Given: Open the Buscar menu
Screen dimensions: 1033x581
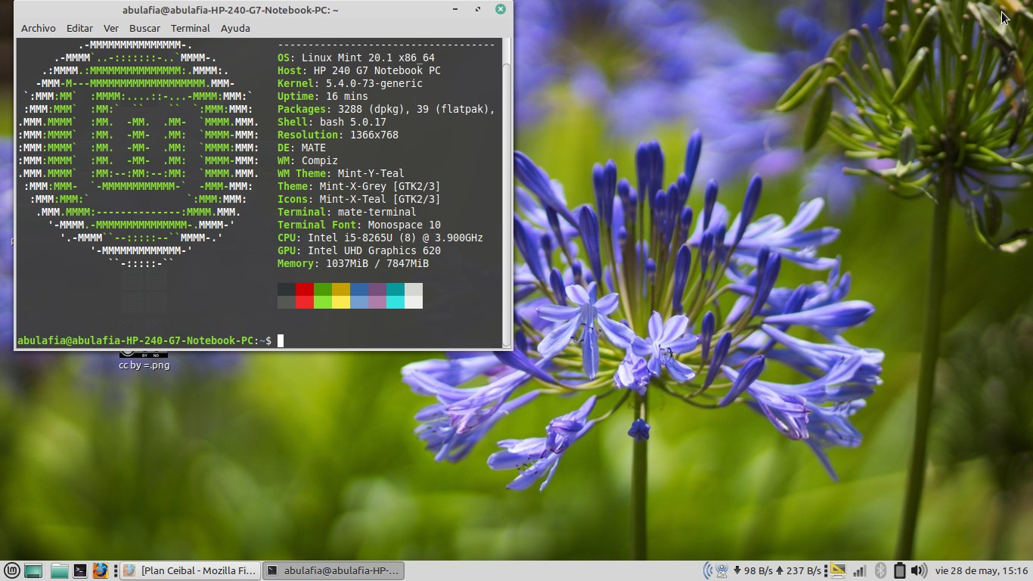Looking at the screenshot, I should click(x=144, y=28).
